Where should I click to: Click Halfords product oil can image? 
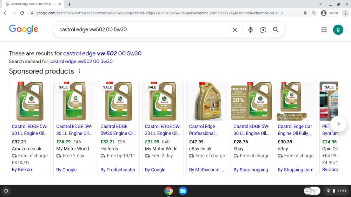[x=118, y=101]
